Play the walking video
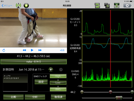134x101 pixels. 32,50
